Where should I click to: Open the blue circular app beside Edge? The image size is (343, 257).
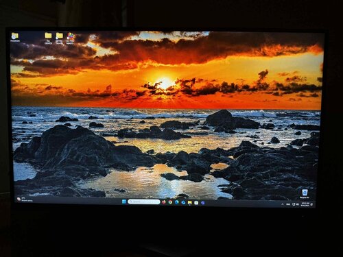pyautogui.click(x=183, y=203)
